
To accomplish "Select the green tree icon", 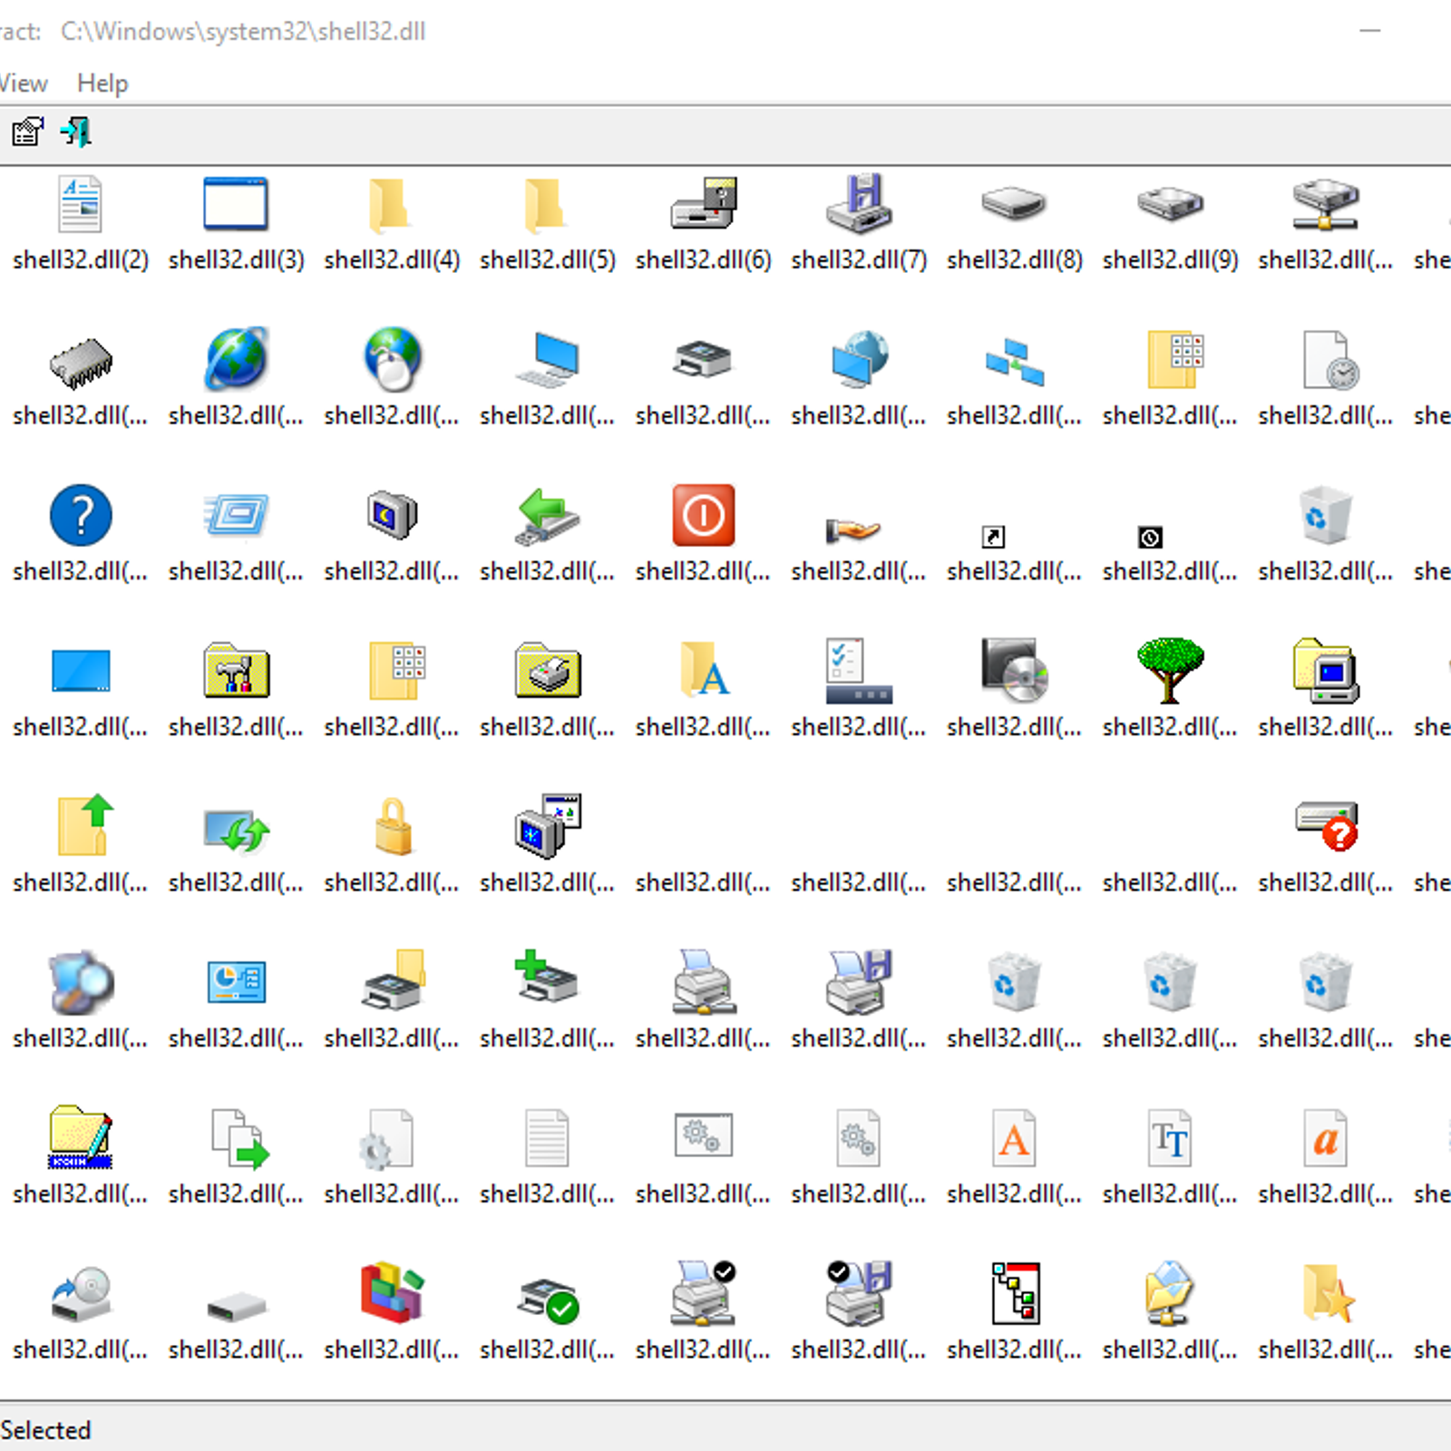I will pyautogui.click(x=1170, y=671).
